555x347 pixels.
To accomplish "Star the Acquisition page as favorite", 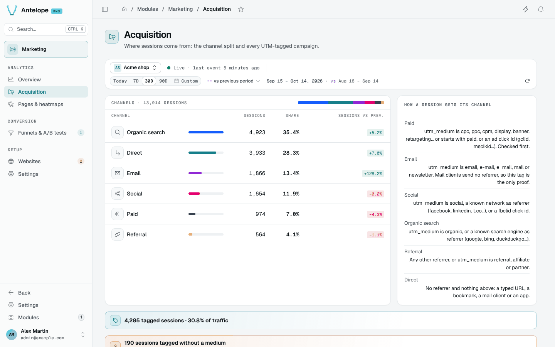I will click(x=241, y=9).
